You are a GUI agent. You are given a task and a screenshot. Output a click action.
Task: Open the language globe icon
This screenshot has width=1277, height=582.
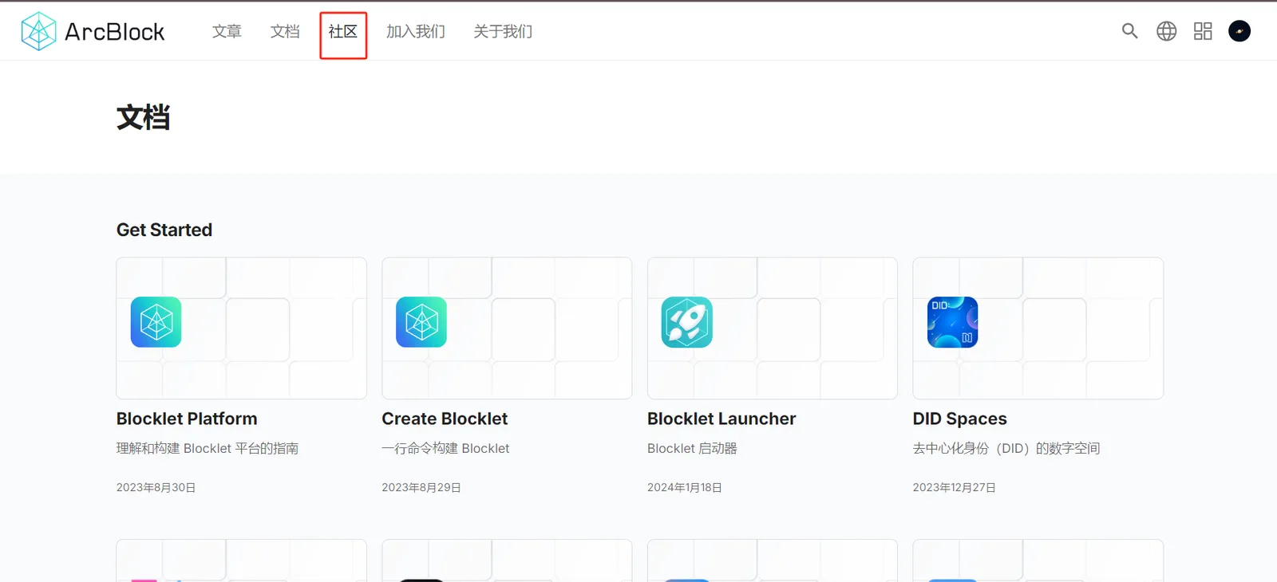(x=1166, y=31)
